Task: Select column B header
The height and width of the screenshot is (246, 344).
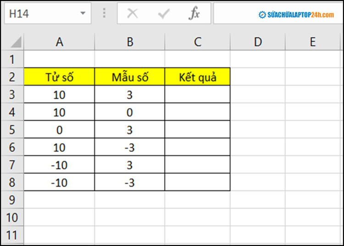Action: pos(130,42)
